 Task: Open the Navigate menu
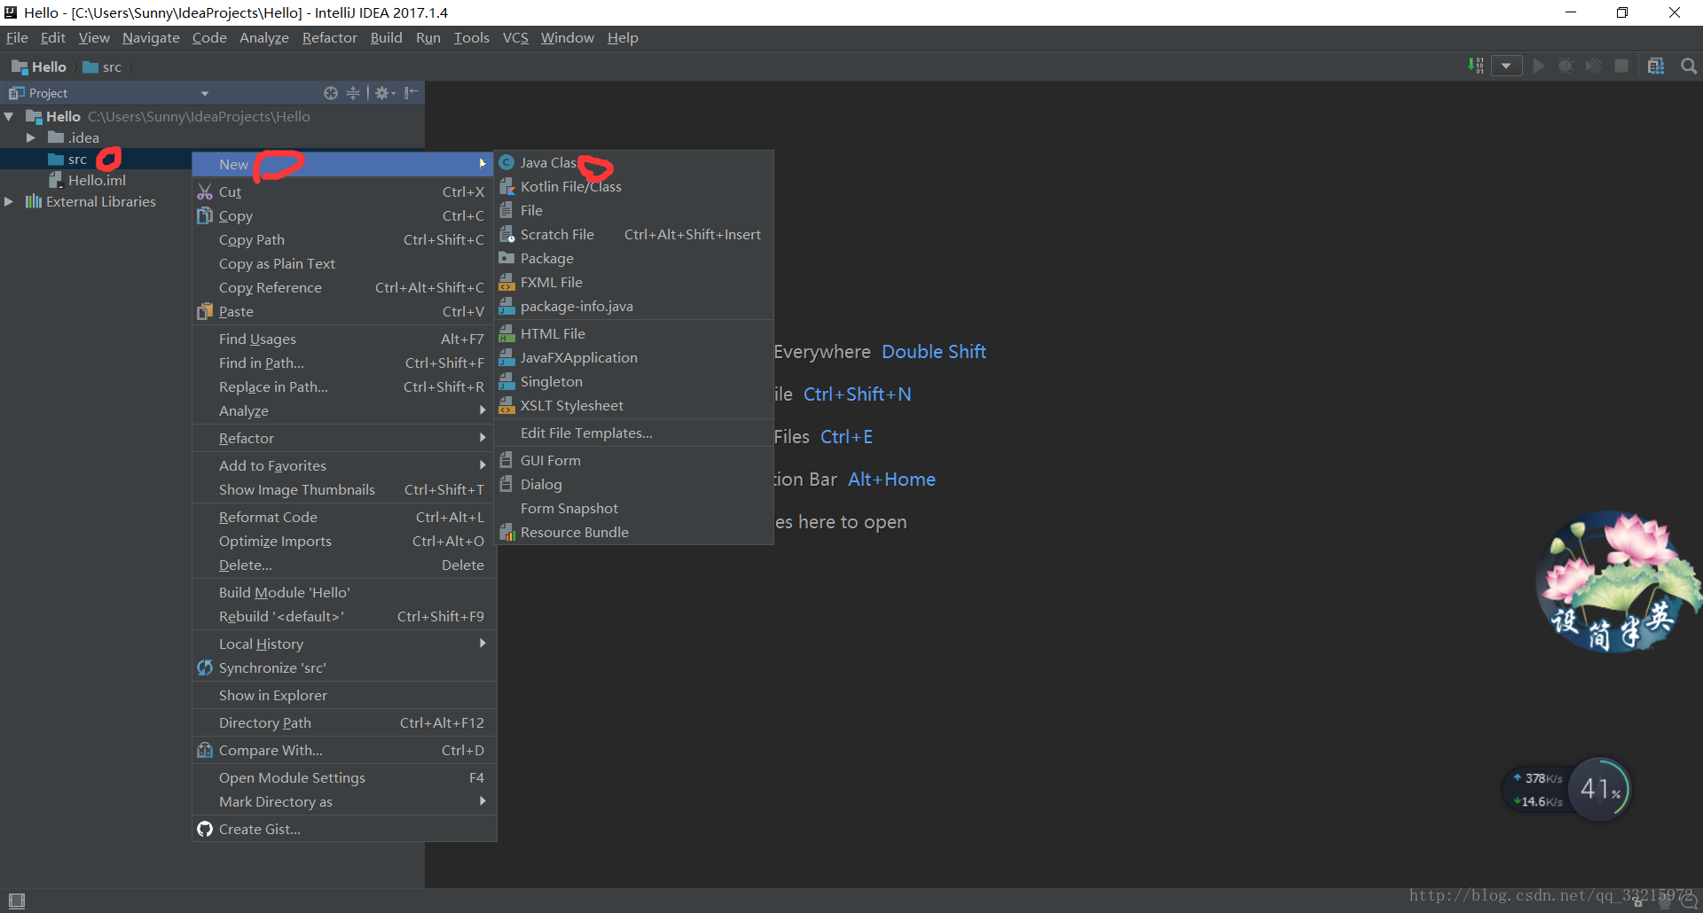coord(151,38)
